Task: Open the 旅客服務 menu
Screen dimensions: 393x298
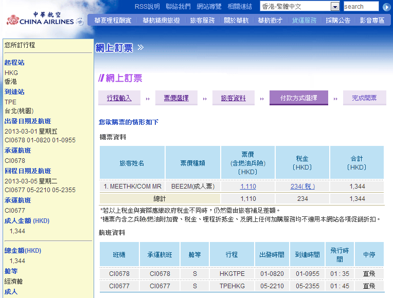Action: click(x=202, y=21)
